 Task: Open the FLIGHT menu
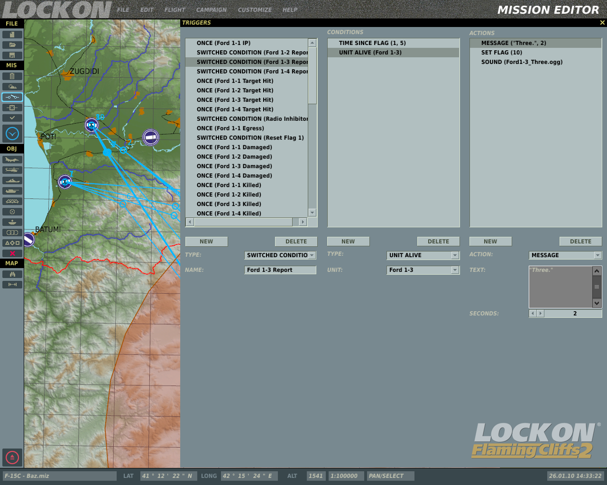coord(175,10)
